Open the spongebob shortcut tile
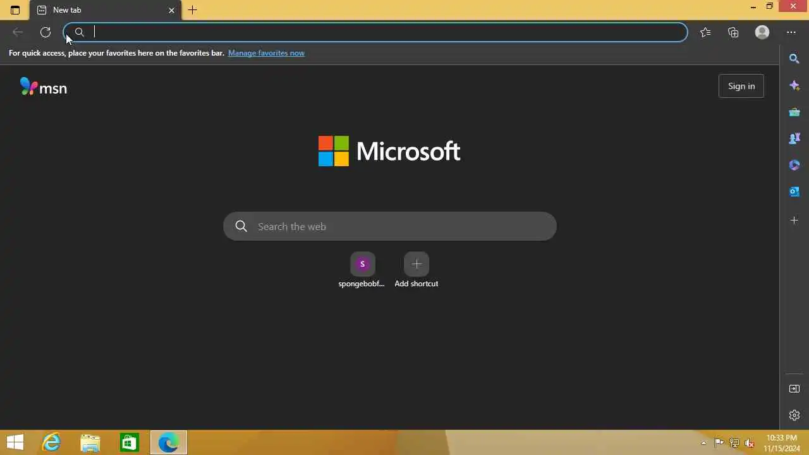The image size is (809, 455). point(362,270)
